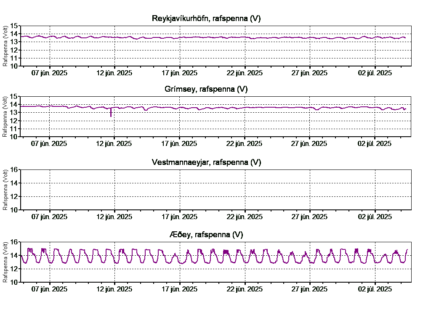The width and height of the screenshot is (431, 323).
Task: Click the 12 tick value on the Grímsey voltage axis
Action: pyautogui.click(x=14, y=121)
